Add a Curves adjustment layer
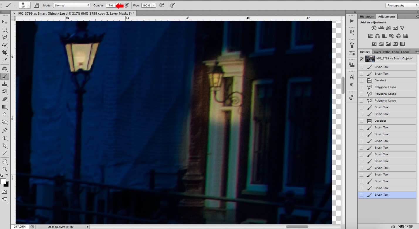 pos(388,28)
